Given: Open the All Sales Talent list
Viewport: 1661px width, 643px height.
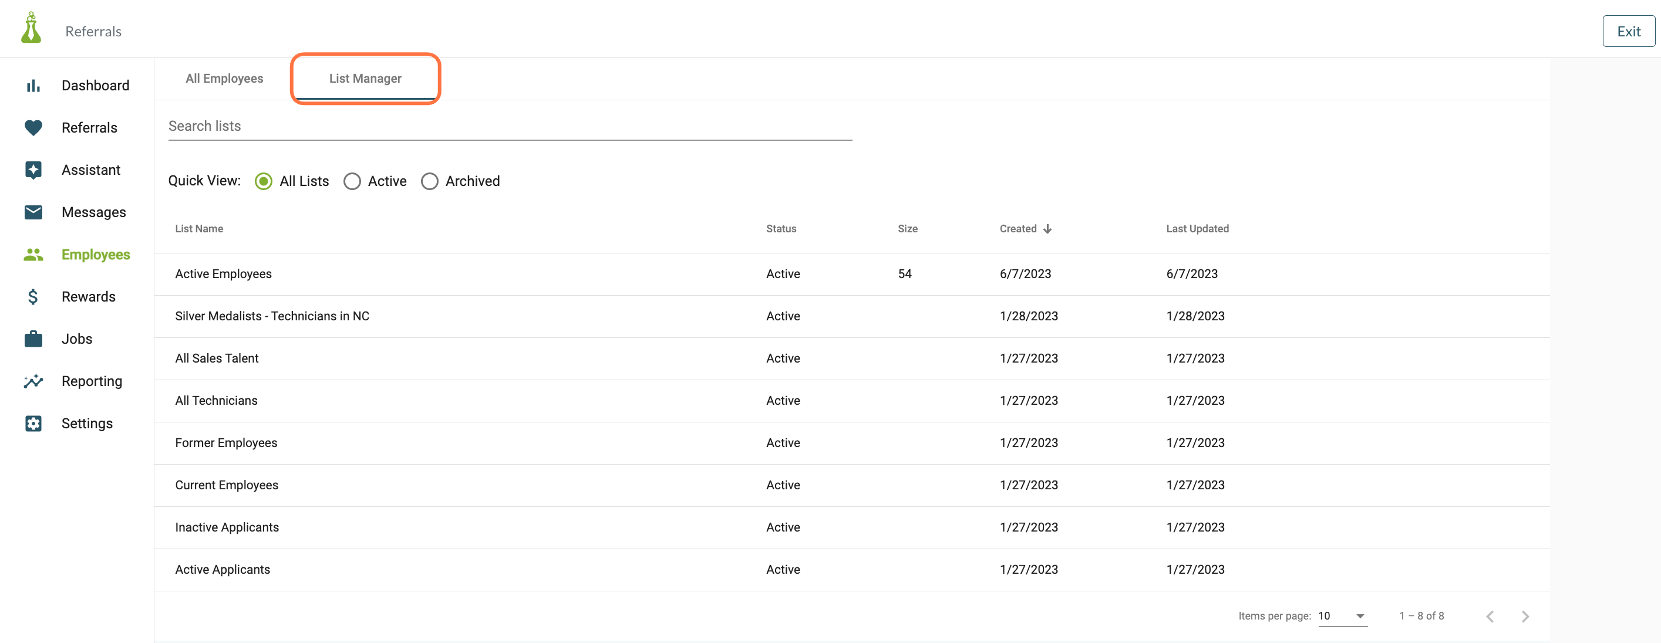Looking at the screenshot, I should [x=216, y=358].
